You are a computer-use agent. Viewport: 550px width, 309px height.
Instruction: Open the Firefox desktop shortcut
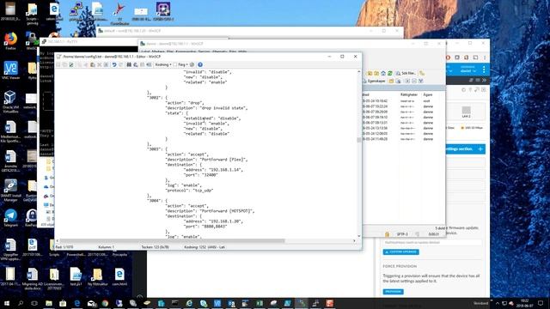pos(10,41)
